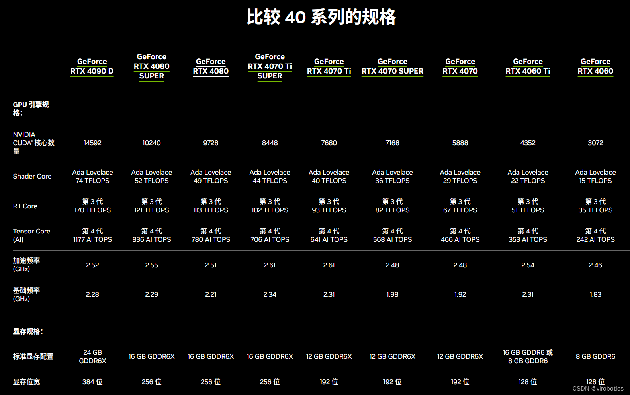
Task: Click the page title 比较 40 系列的规格
Action: (x=321, y=17)
